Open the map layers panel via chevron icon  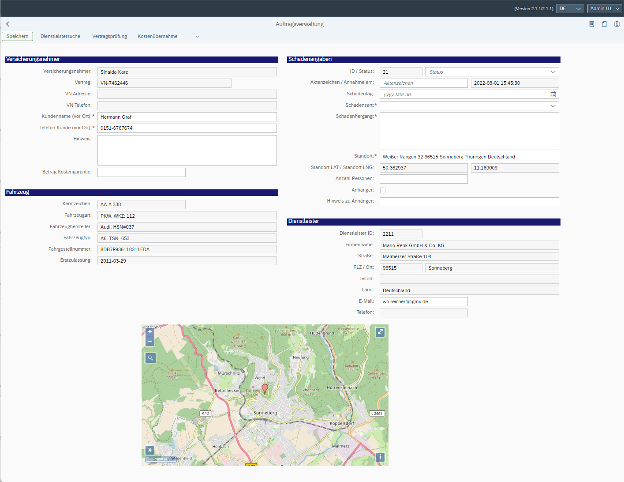149,450
